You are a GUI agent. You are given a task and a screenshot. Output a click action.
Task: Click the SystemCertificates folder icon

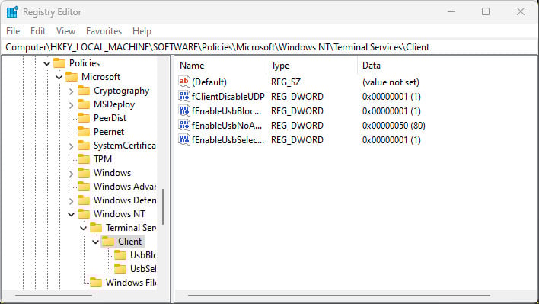pyautogui.click(x=84, y=146)
